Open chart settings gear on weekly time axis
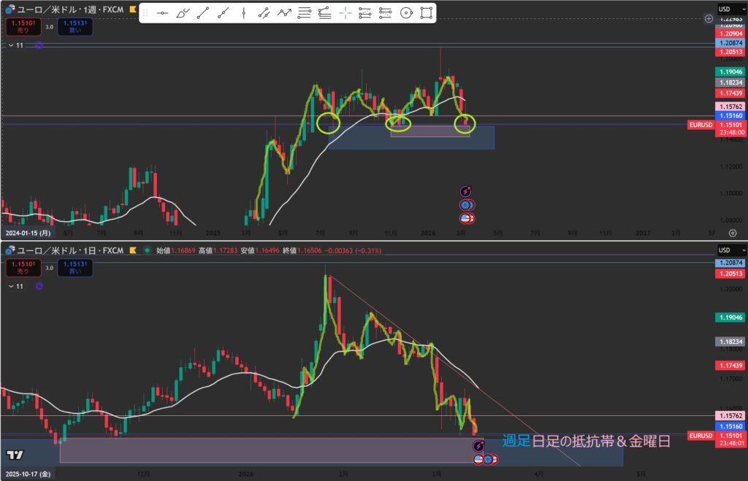Viewport: 748px width, 481px height. coord(733,233)
